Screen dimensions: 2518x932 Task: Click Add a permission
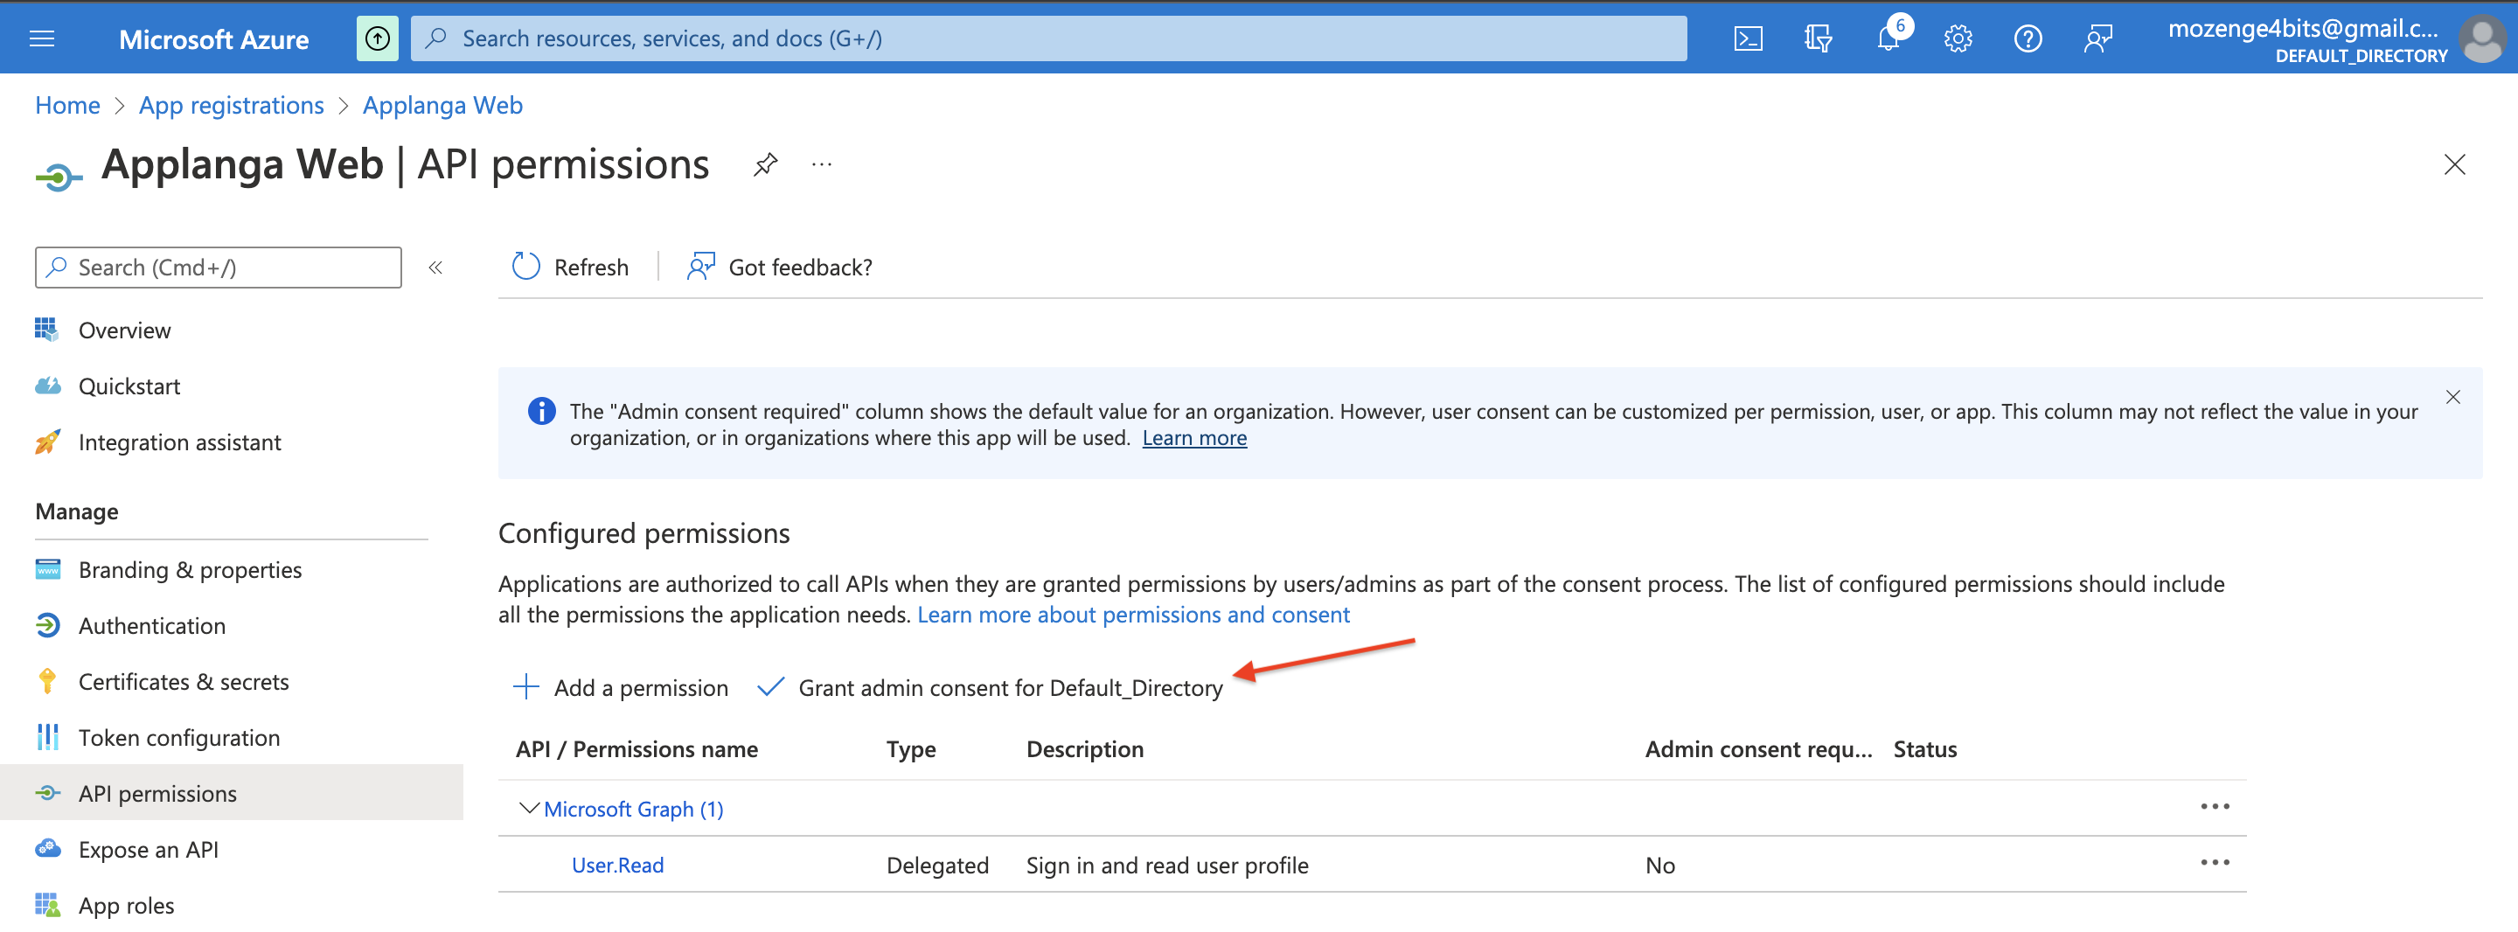(x=621, y=687)
